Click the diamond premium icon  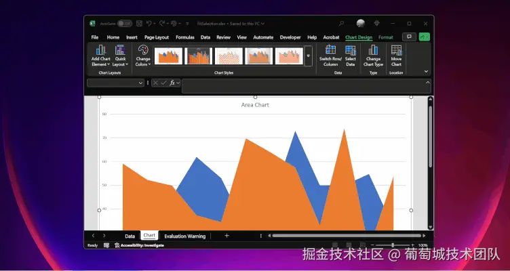tap(377, 23)
